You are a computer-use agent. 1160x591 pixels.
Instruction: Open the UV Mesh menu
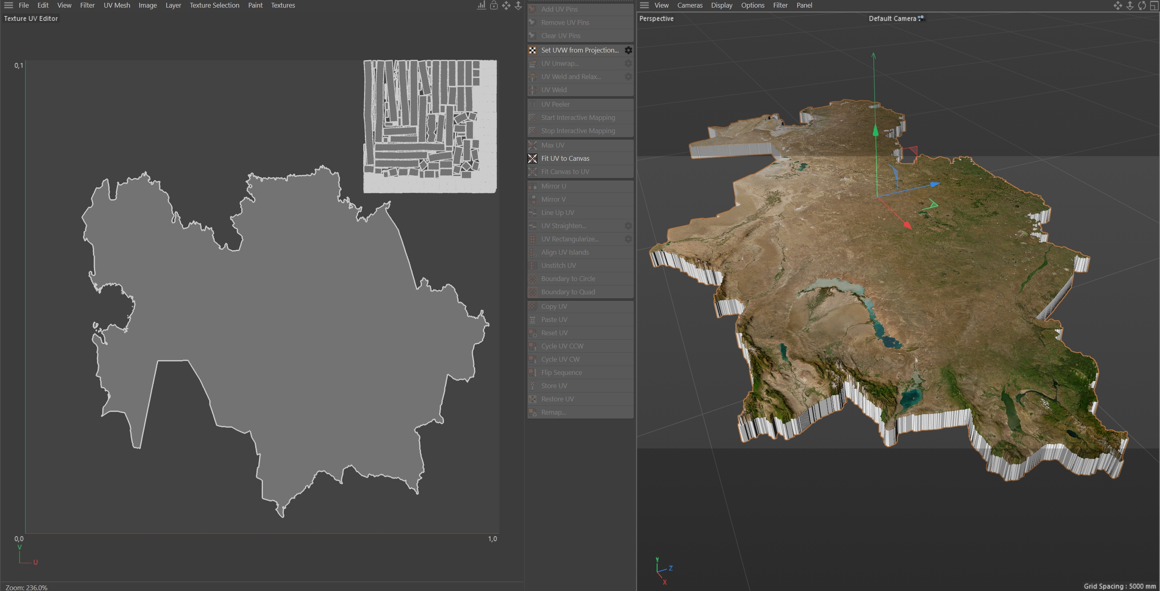click(117, 5)
